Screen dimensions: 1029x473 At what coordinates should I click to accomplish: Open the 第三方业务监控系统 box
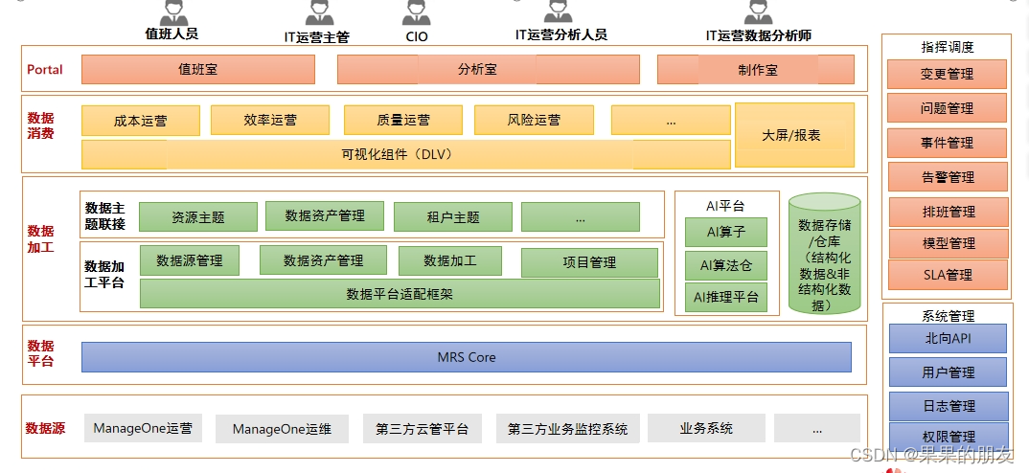pos(567,429)
